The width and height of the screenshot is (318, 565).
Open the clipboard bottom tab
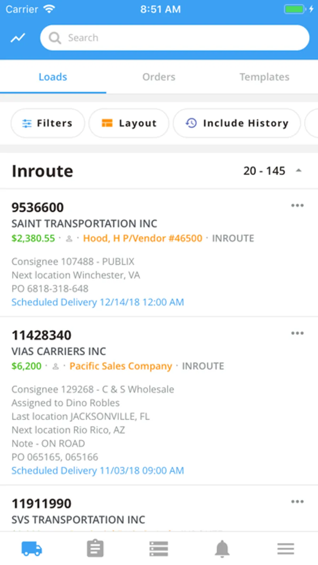tap(95, 549)
